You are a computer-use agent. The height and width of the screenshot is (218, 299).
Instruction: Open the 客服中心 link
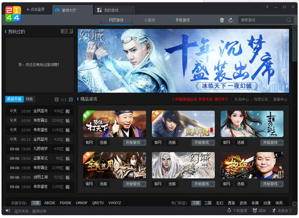pos(280,99)
